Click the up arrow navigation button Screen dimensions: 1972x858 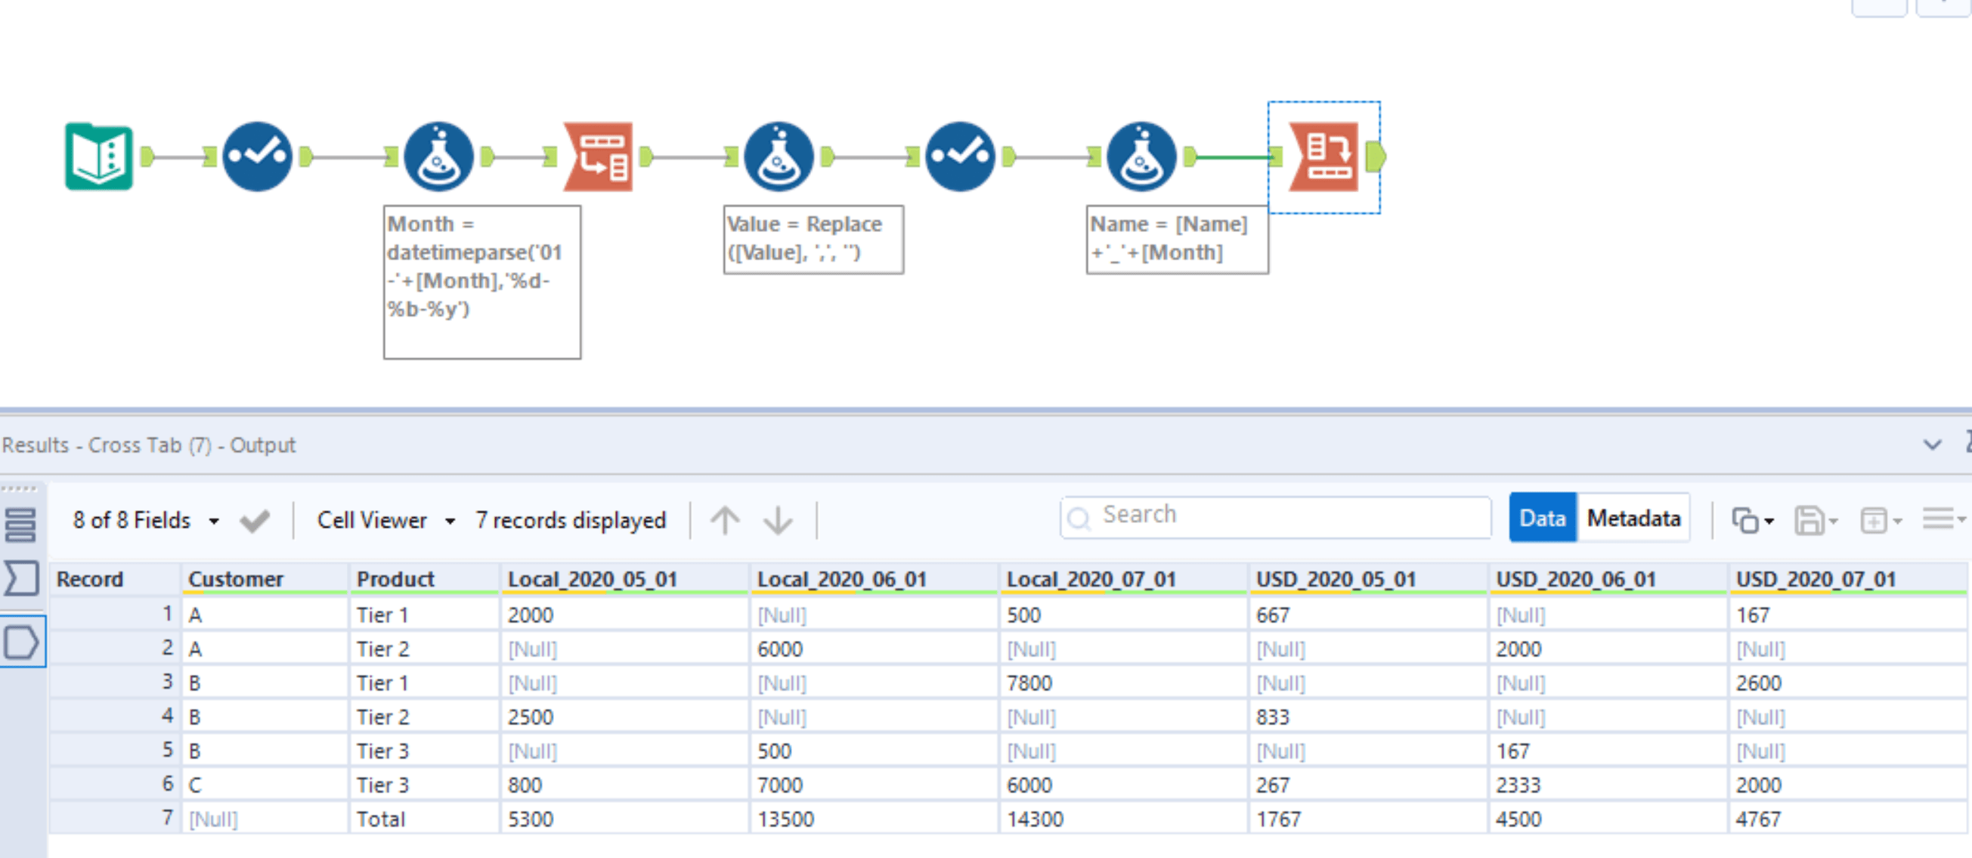click(725, 519)
